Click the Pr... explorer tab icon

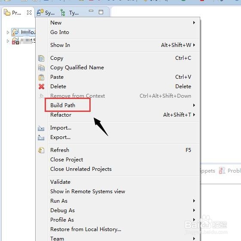7,12
